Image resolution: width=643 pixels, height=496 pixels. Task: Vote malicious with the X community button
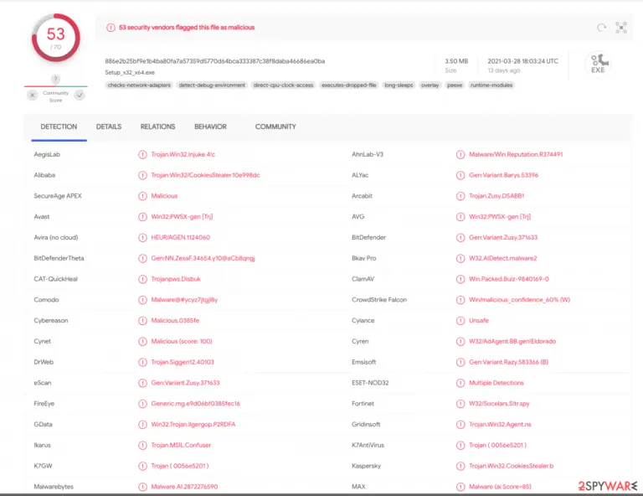pos(33,96)
